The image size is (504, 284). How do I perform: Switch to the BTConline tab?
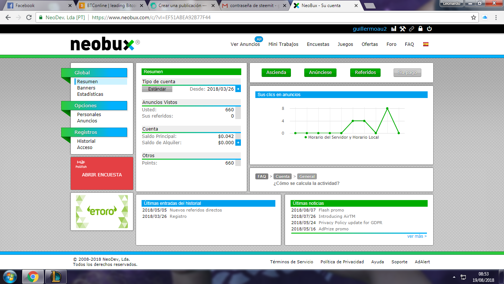tap(111, 6)
